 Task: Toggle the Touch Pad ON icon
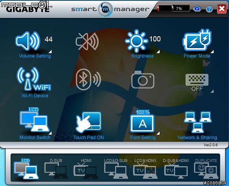pos(89,122)
